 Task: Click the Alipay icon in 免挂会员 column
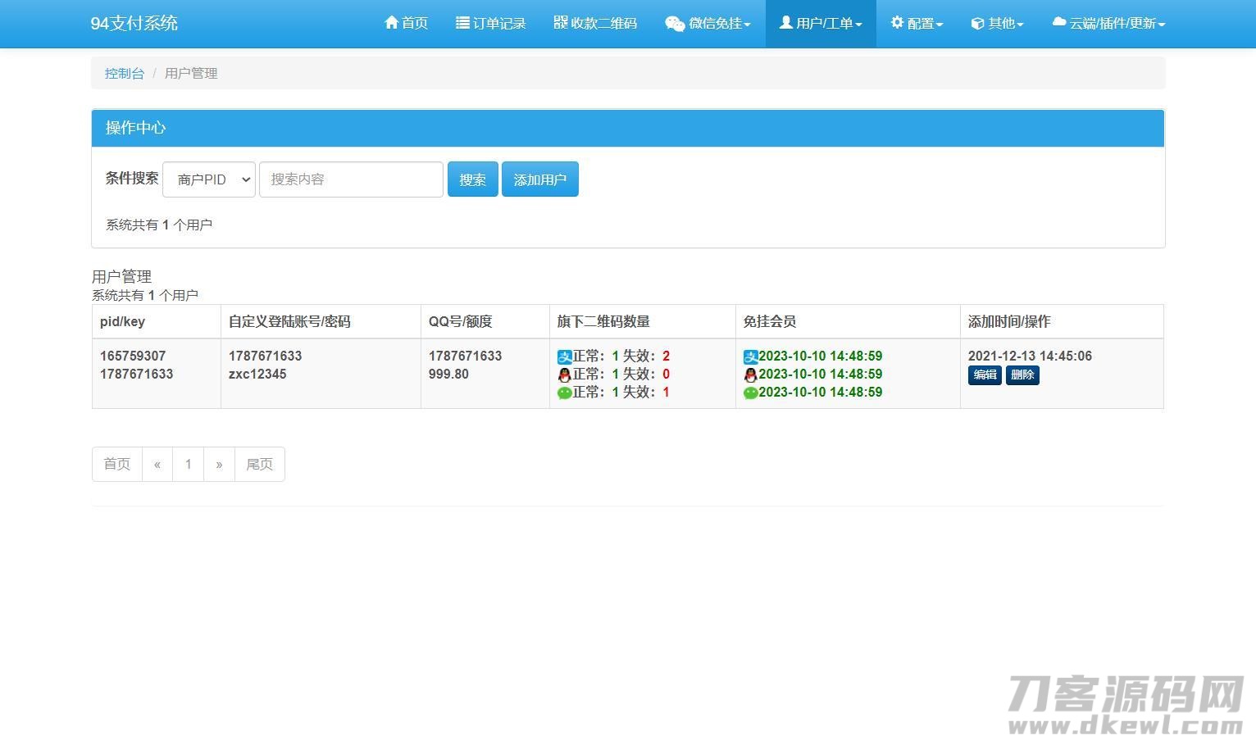(750, 356)
